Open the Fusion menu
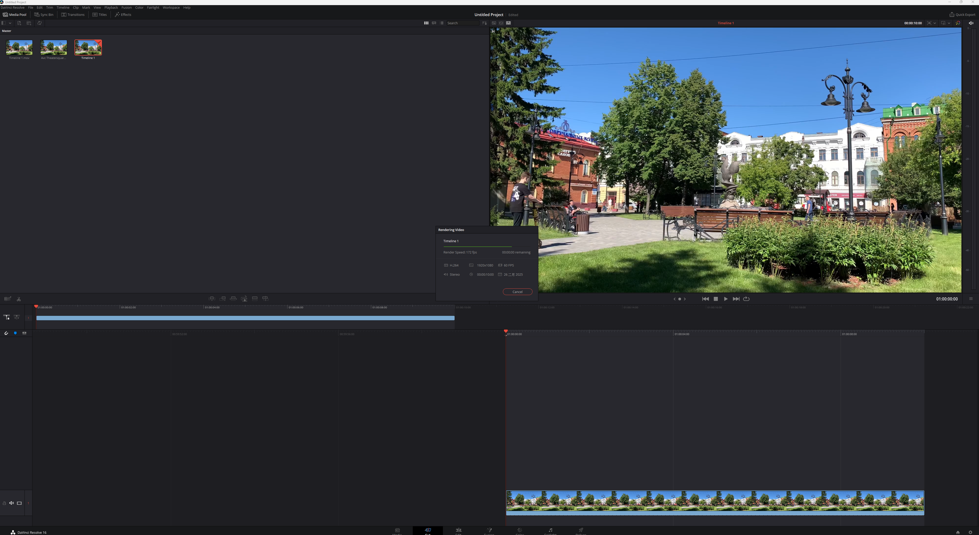Viewport: 979px width, 535px height. [126, 8]
